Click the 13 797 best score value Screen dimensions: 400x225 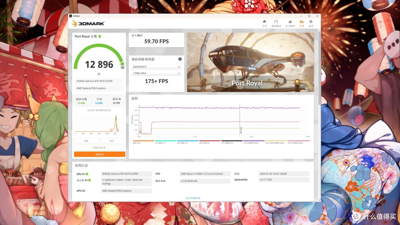pos(116,103)
